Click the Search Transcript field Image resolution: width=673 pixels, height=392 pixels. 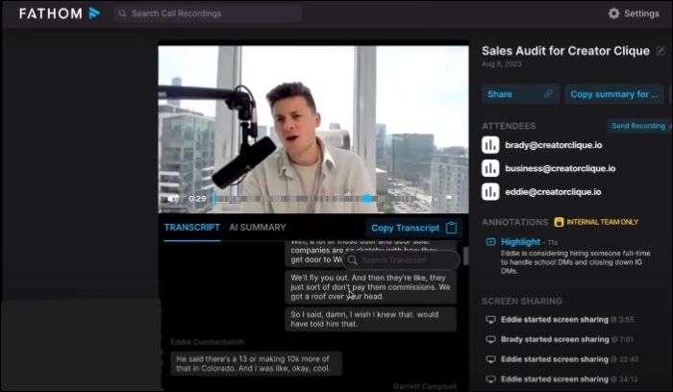402,260
